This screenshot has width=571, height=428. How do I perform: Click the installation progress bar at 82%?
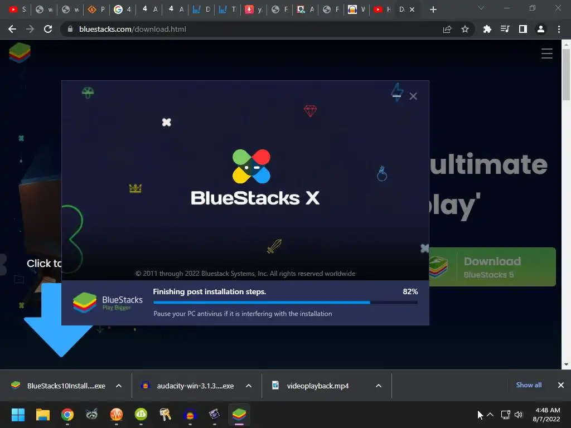pyautogui.click(x=285, y=303)
